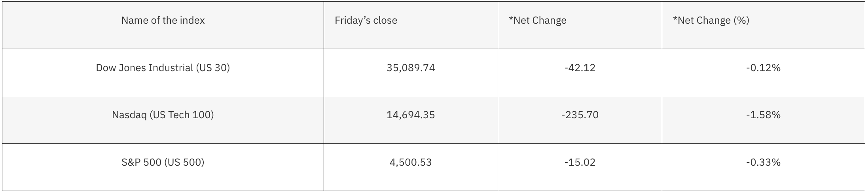Select the Dow Jones close value 35,089.74
This screenshot has height=193, width=868.
click(410, 68)
